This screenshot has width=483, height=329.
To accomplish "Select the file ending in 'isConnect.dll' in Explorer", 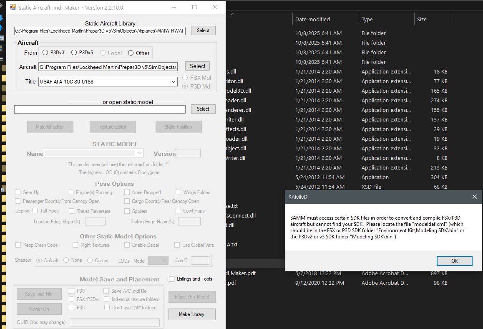I will [339, 215].
